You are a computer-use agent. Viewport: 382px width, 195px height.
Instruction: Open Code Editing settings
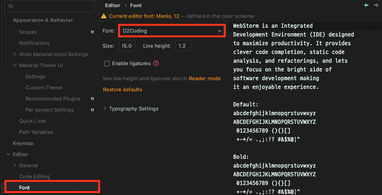34,176
